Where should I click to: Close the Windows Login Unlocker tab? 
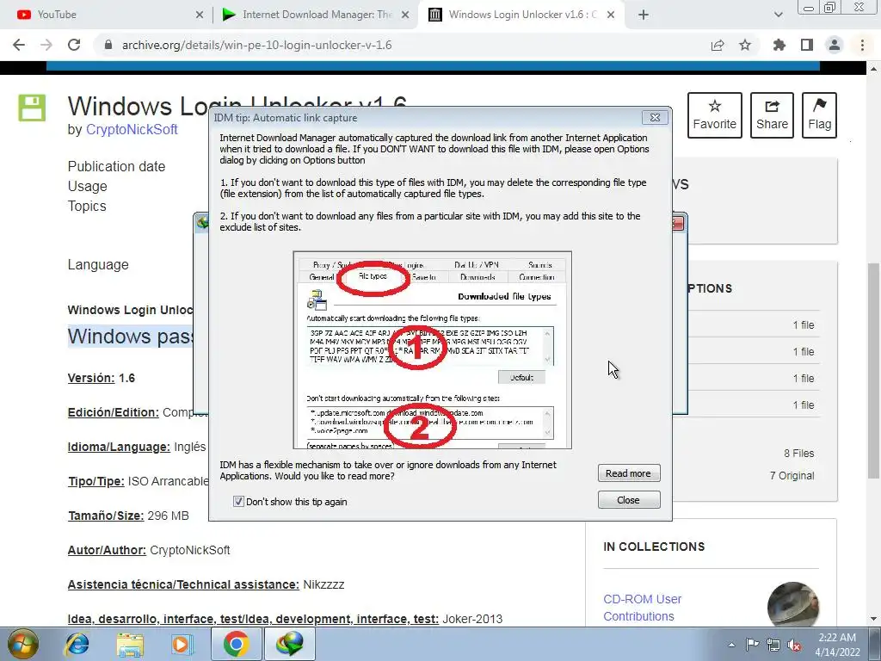point(612,15)
